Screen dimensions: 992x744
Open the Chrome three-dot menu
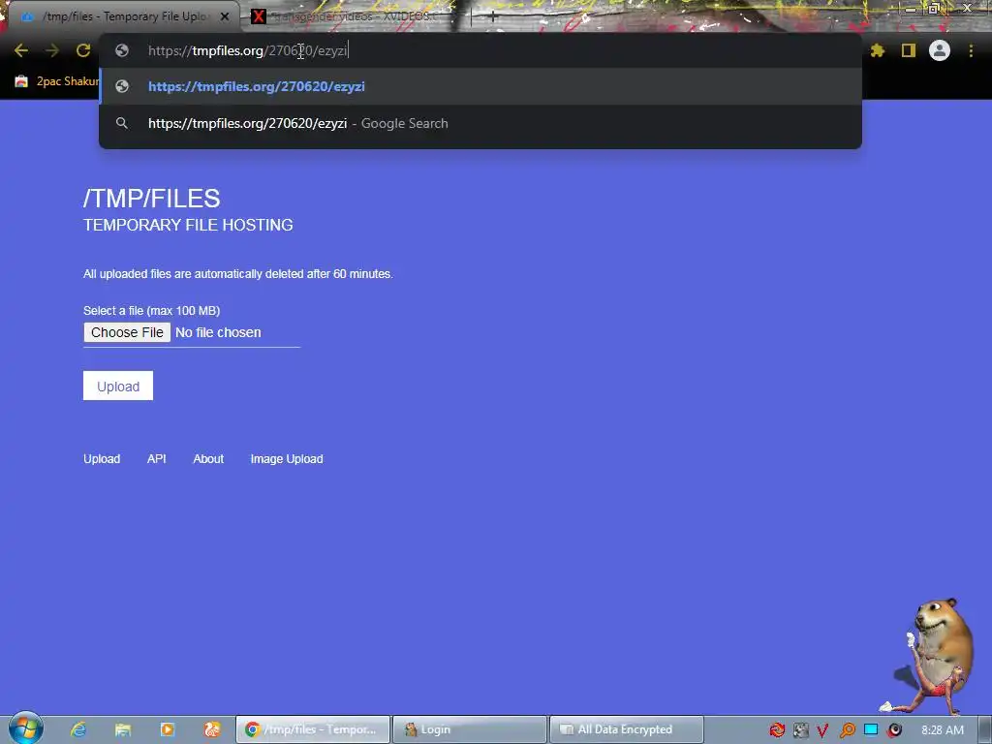971,50
